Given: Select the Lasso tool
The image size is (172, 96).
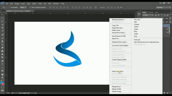Looking at the screenshot, I should (2, 21).
